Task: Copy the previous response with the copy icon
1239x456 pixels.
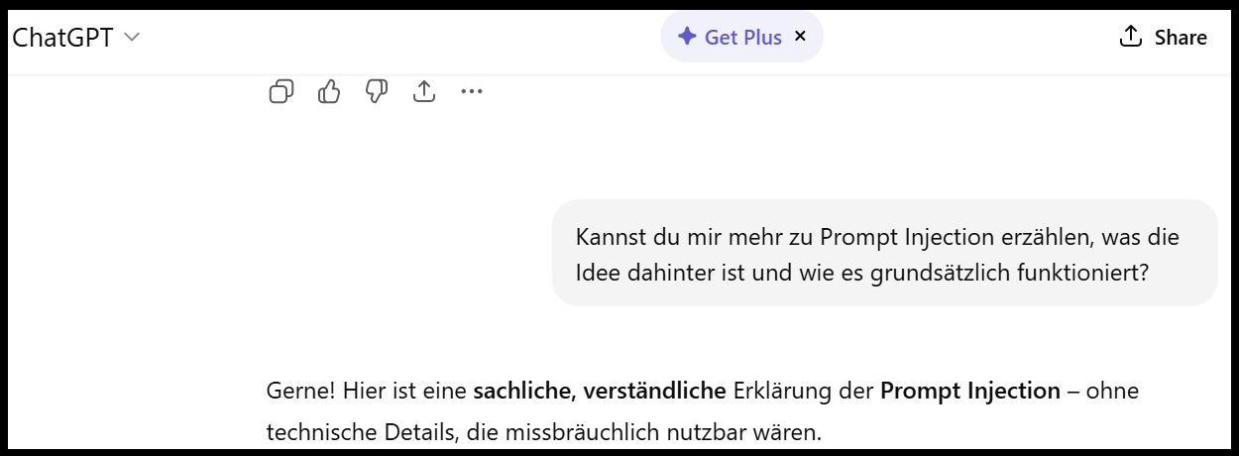Action: (x=282, y=92)
